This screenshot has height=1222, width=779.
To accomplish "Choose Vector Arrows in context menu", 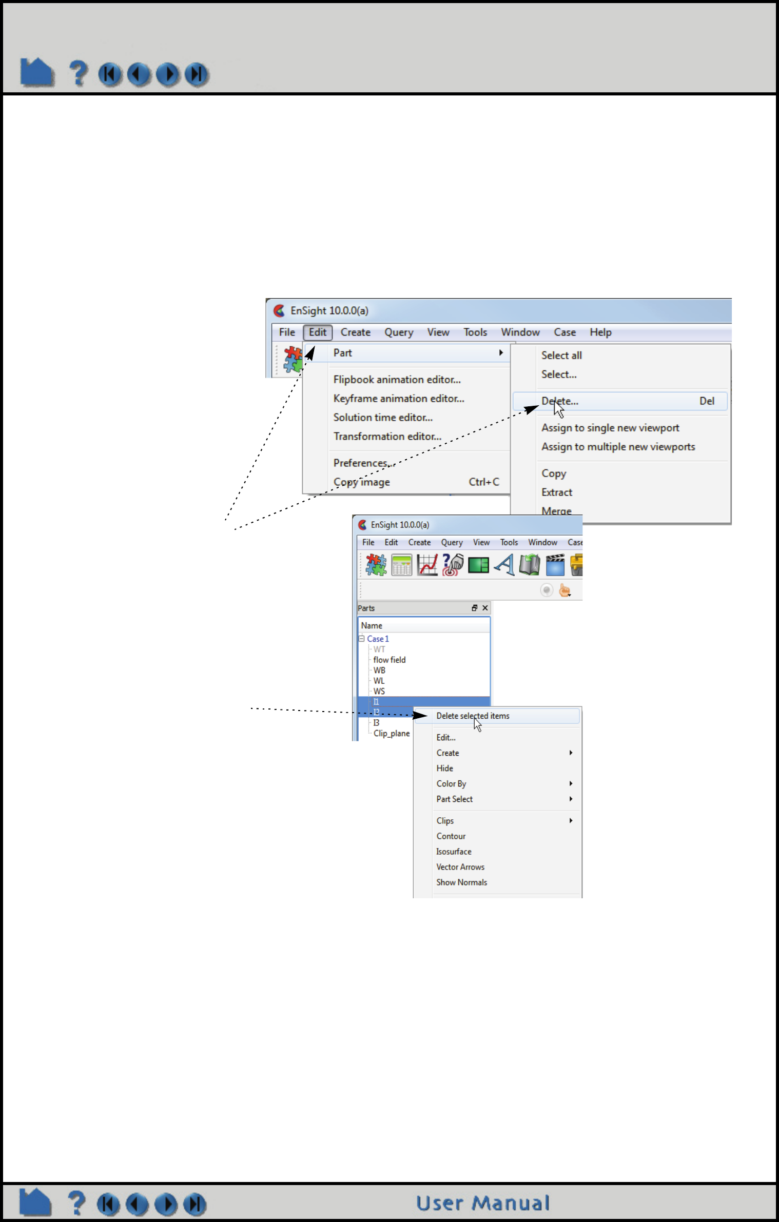I will tap(460, 866).
